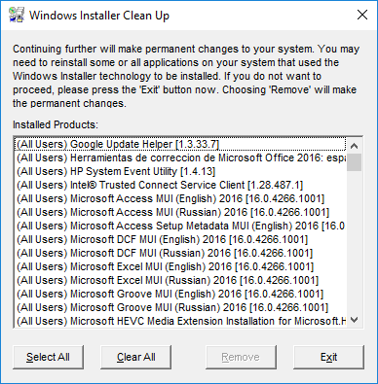
Task: Select Microsoft Access MUI (Russian) 2016
Action: [180, 212]
